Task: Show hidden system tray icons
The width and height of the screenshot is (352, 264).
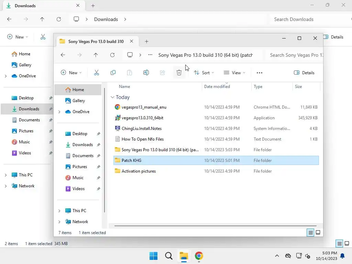Action: click(277, 256)
